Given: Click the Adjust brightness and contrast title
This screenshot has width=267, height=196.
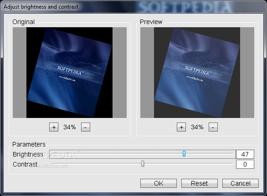Looking at the screenshot, I should pos(41,7).
